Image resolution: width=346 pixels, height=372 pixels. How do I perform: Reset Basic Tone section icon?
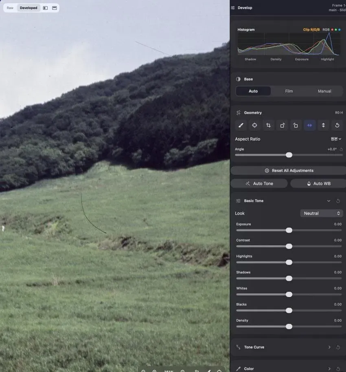(338, 201)
